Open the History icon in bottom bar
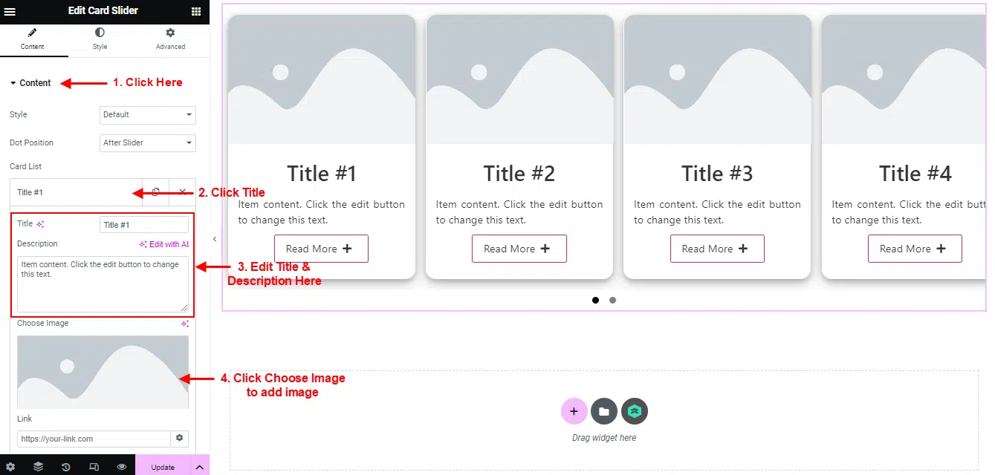Image resolution: width=995 pixels, height=475 pixels. tap(66, 467)
